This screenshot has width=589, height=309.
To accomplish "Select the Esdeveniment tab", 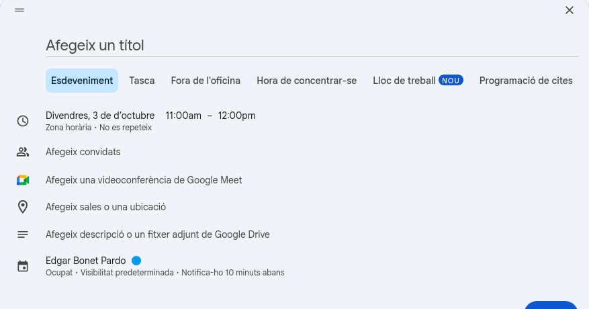I will point(82,81).
